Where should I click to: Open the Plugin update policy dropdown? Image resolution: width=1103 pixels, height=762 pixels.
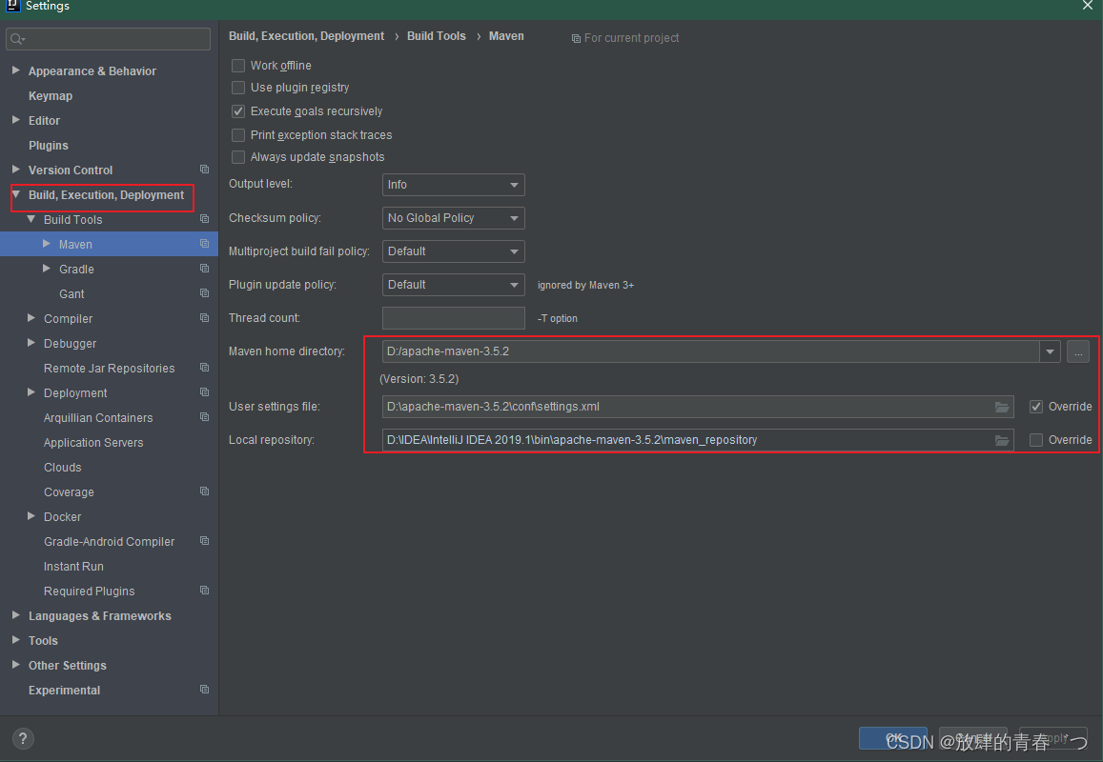coord(454,285)
